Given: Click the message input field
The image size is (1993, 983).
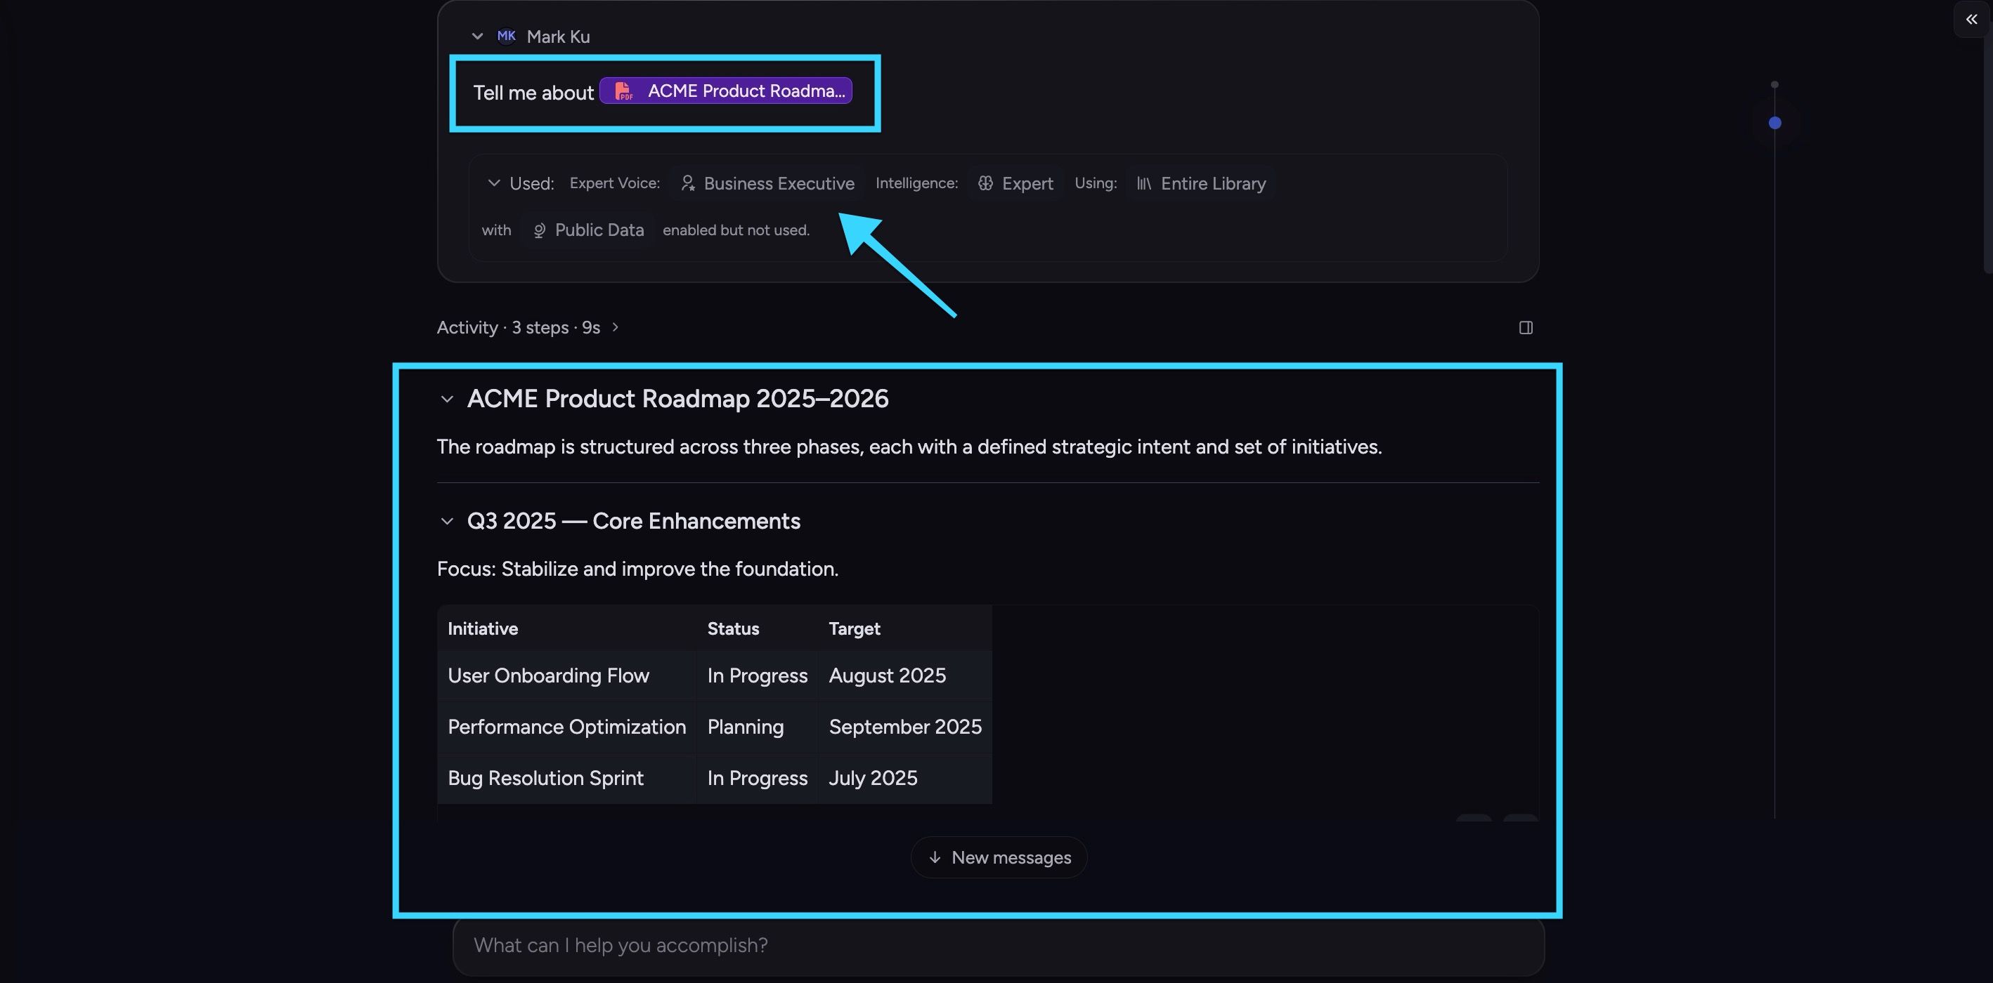Looking at the screenshot, I should click(998, 946).
